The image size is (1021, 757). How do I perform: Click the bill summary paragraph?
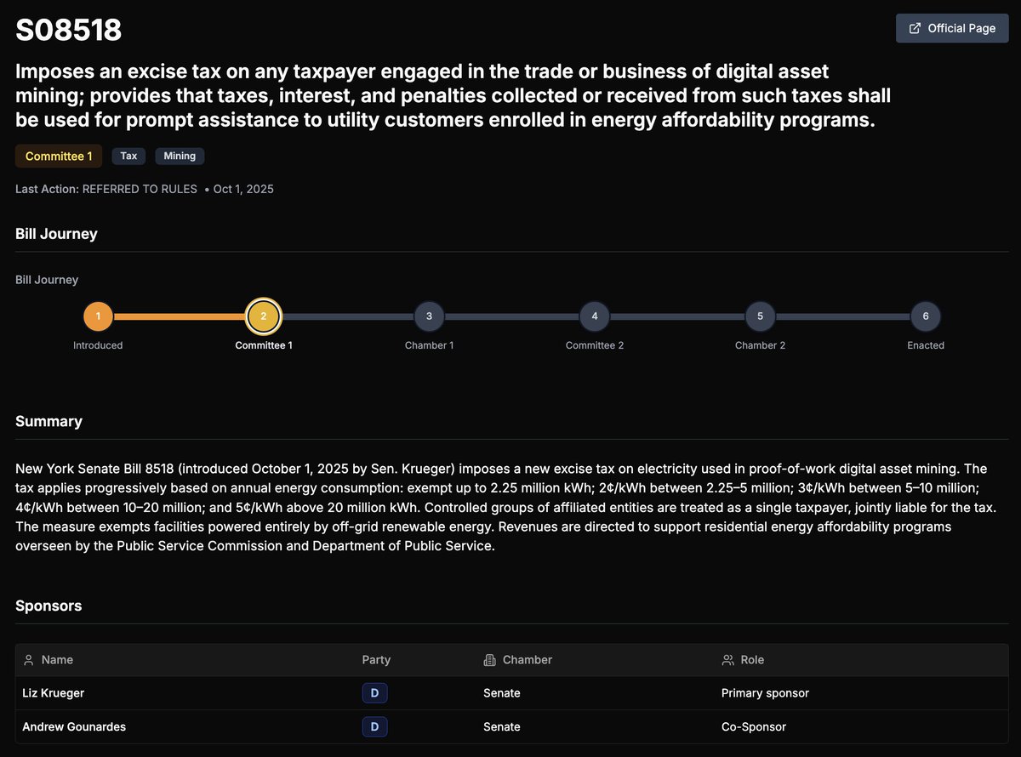pyautogui.click(x=505, y=507)
